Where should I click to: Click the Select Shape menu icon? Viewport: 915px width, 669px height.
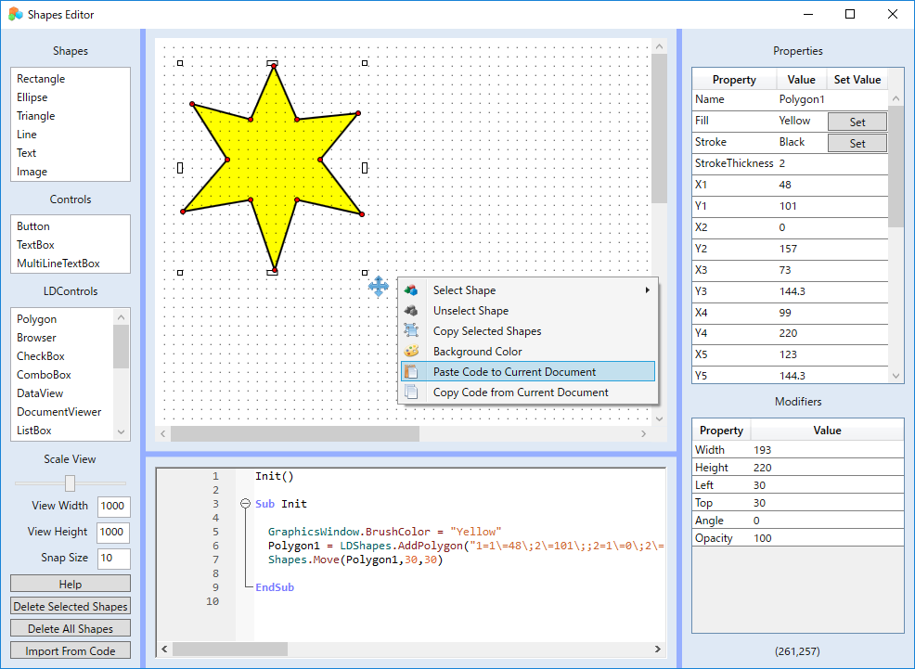(x=411, y=290)
